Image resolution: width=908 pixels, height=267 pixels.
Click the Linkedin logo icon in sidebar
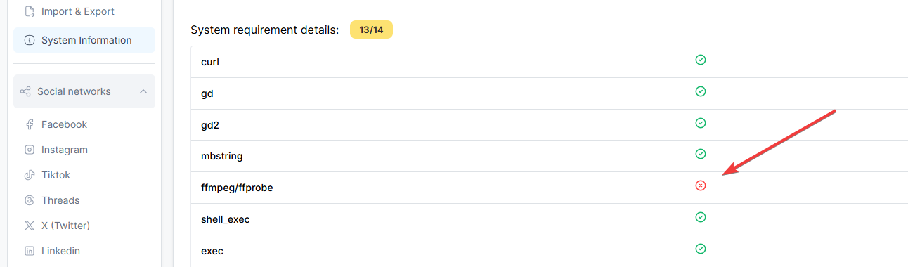click(x=30, y=251)
